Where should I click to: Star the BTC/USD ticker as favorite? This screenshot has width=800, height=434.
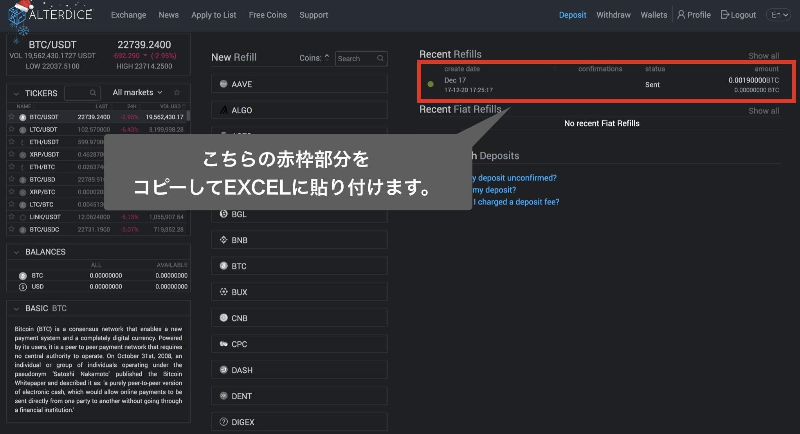click(x=12, y=179)
